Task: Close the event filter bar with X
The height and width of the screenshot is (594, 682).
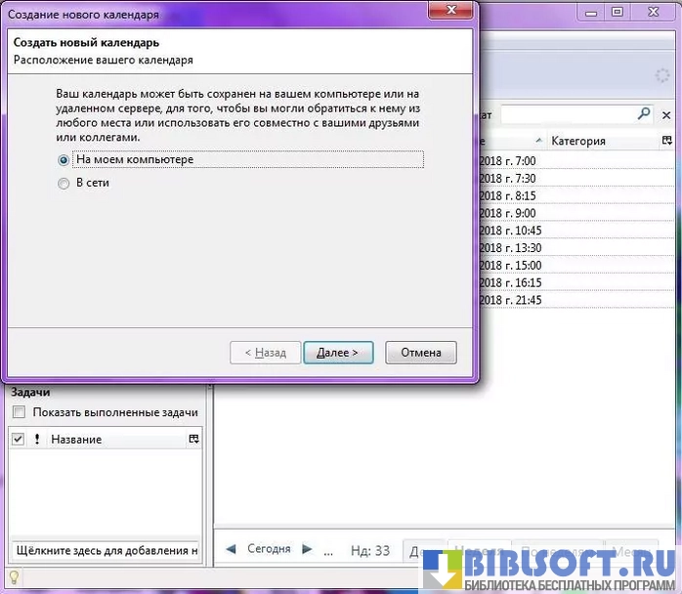Action: 667,114
